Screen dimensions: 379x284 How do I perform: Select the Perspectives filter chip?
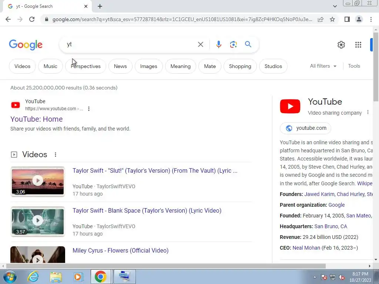click(x=85, y=66)
